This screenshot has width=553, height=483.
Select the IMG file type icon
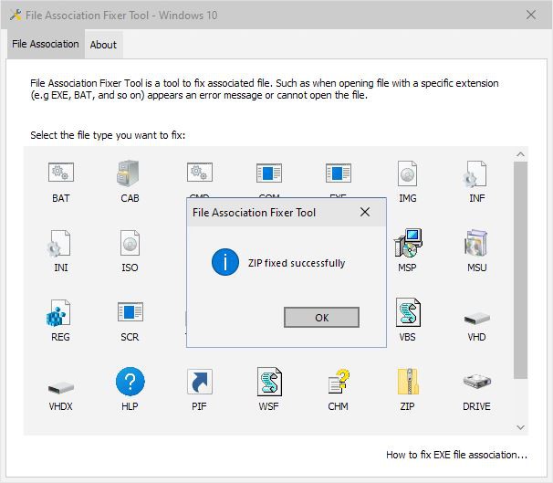pos(407,173)
